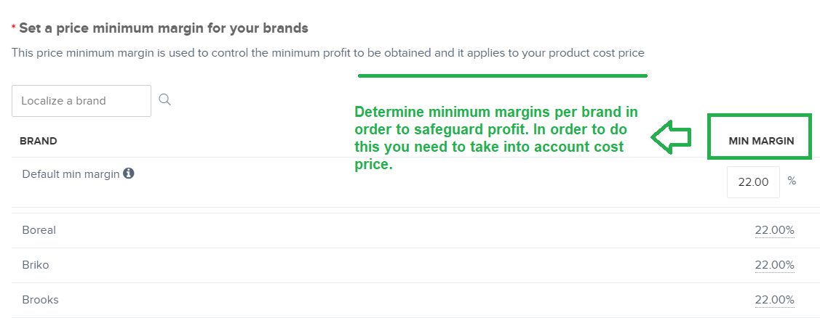820x318 pixels.
Task: Select the Brooks brand name
Action: (x=40, y=301)
